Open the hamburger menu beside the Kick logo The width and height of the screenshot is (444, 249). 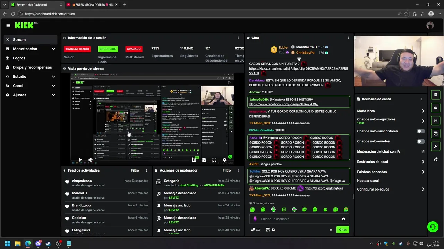coord(8,25)
